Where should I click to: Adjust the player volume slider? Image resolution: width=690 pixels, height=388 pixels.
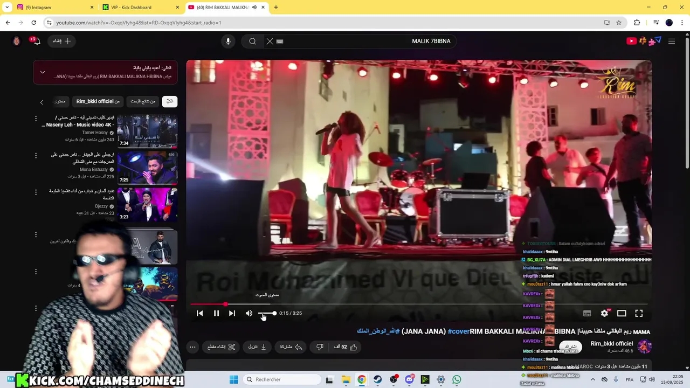[267, 313]
